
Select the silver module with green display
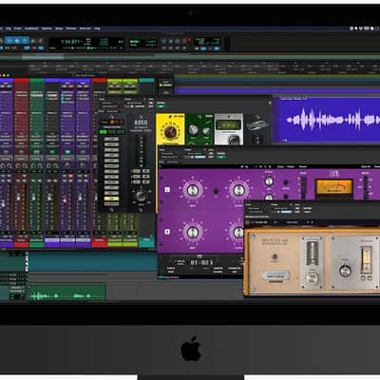pyautogui.click(x=229, y=129)
